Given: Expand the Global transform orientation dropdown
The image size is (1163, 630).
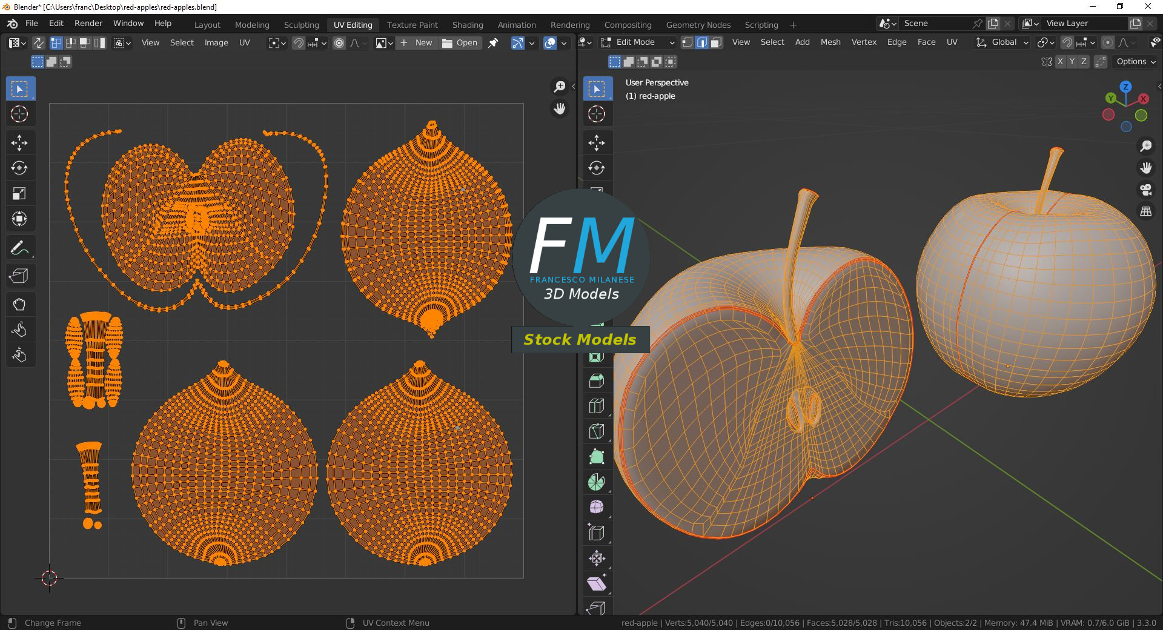Looking at the screenshot, I should click(x=1002, y=42).
